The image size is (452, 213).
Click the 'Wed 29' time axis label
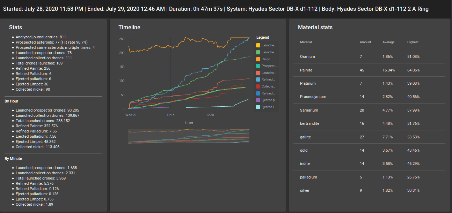(131, 115)
